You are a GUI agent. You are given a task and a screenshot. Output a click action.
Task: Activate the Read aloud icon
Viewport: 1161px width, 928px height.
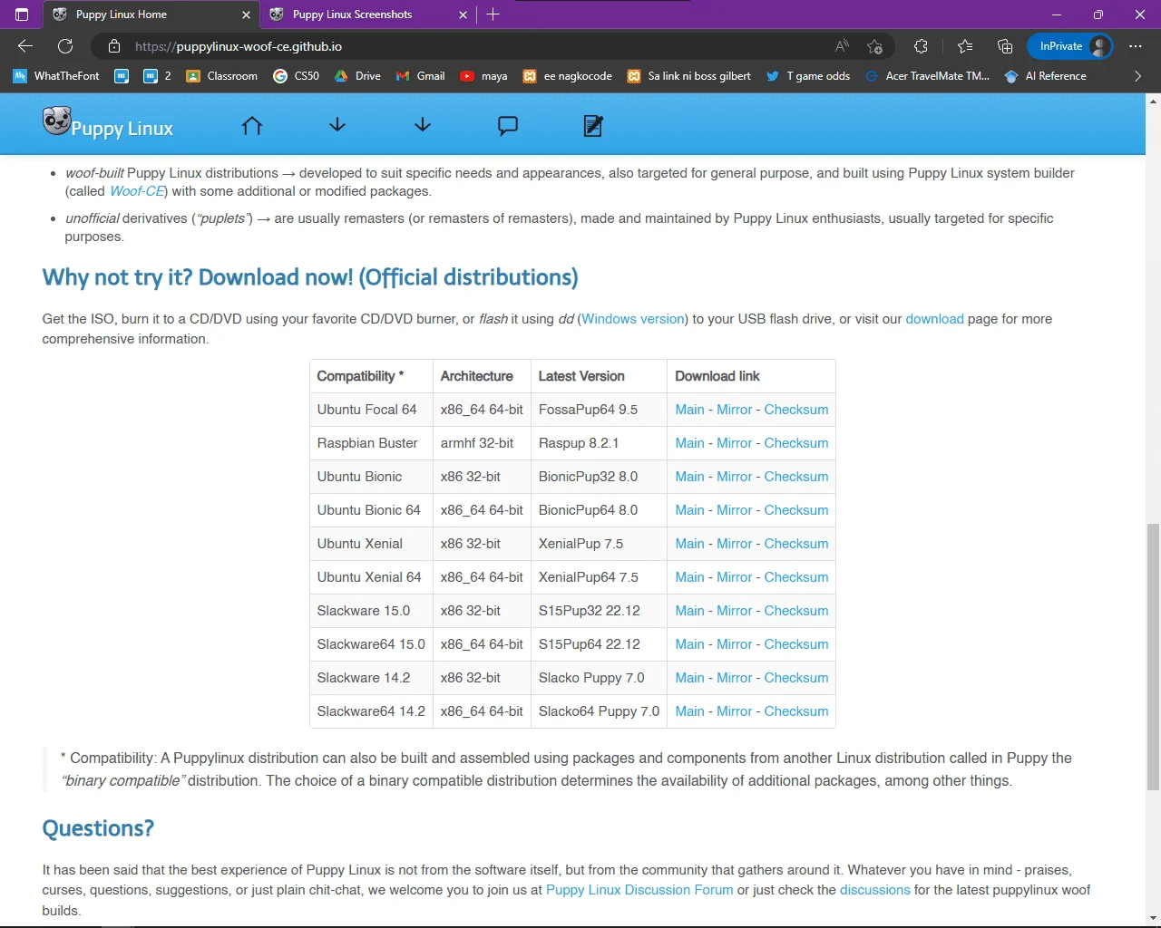coord(842,46)
